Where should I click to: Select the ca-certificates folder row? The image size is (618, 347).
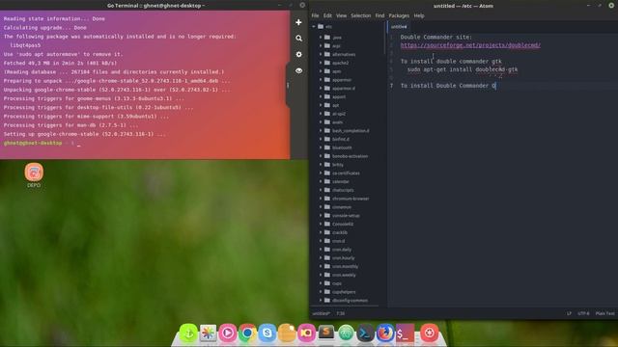347,173
